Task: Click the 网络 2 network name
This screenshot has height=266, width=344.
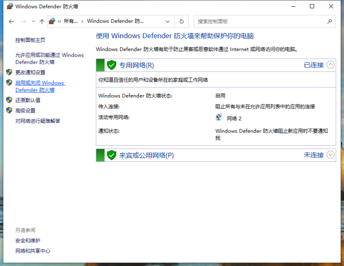Action: (234, 118)
